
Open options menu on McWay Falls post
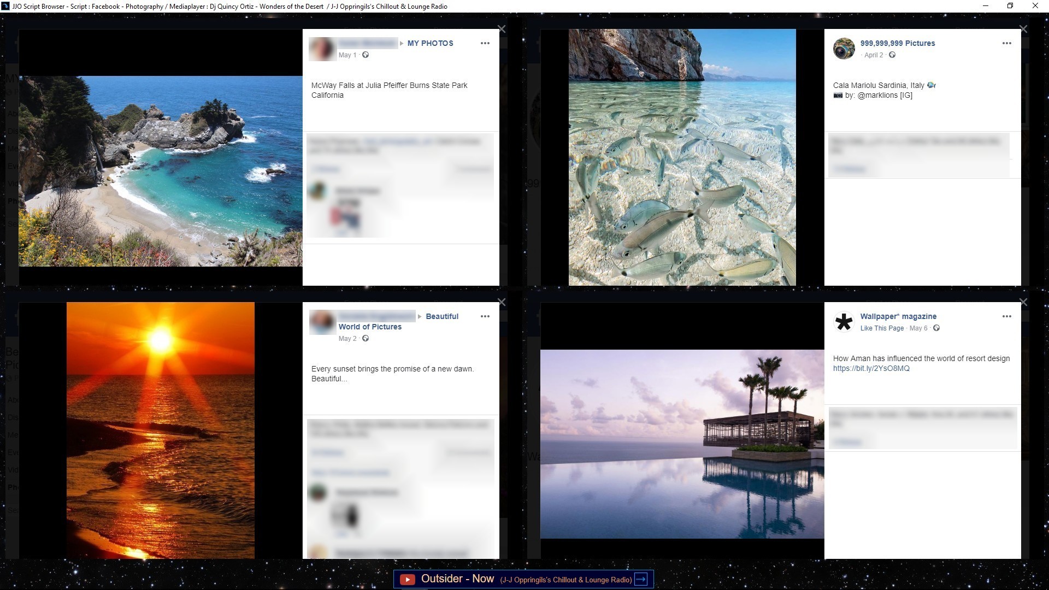click(x=485, y=43)
